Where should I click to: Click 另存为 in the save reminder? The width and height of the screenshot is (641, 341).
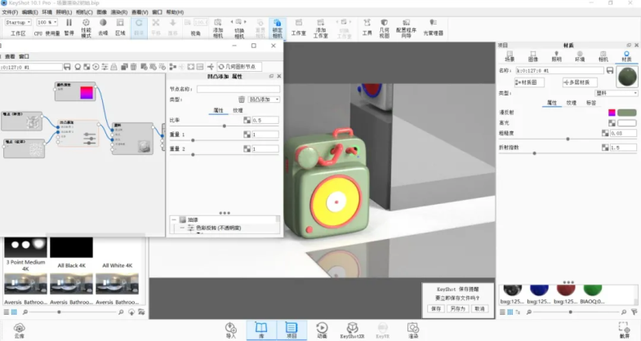pos(457,308)
